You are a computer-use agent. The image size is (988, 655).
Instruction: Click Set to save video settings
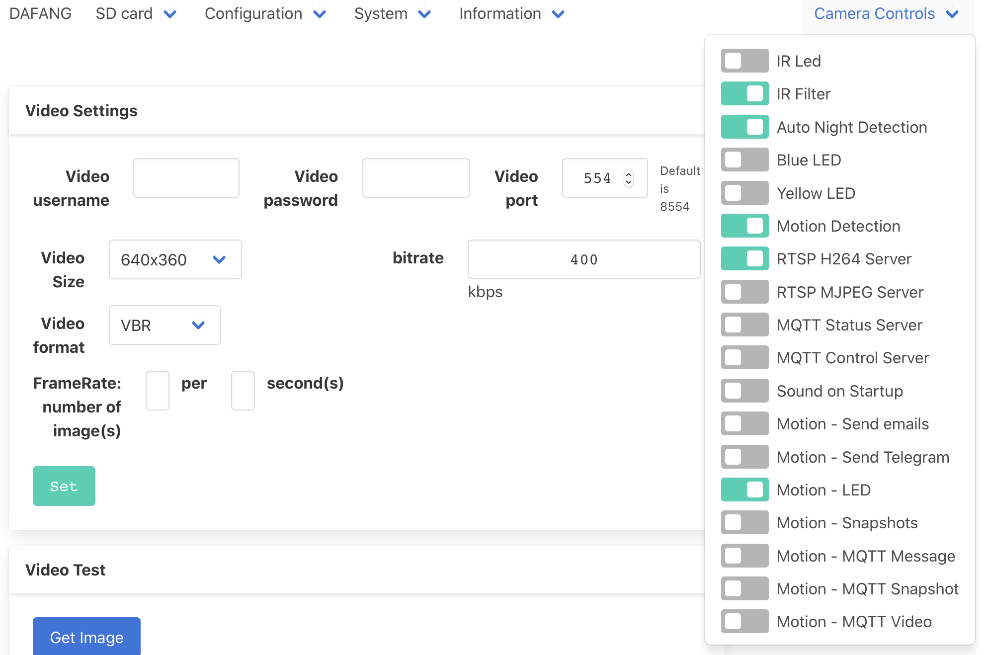coord(64,486)
